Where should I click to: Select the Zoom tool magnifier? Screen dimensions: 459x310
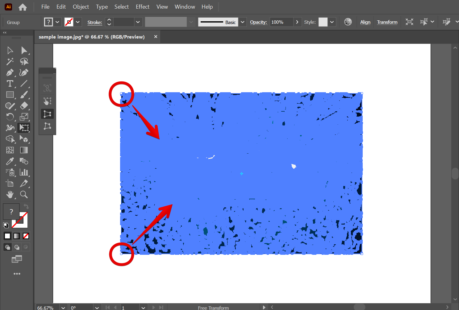pyautogui.click(x=24, y=195)
